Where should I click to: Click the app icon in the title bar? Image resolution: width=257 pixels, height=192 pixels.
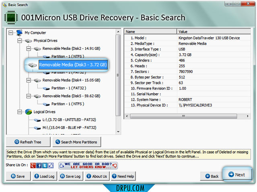pyautogui.click(x=4, y=5)
